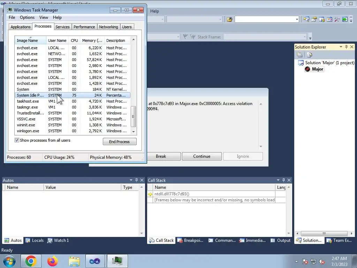This screenshot has width=357, height=268.
Task: Click the Find in Files toolbar icon
Action: pos(229,20)
